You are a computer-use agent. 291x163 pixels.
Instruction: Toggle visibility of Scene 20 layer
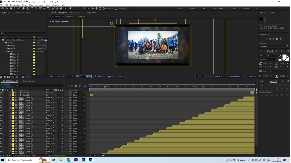click(x=1, y=110)
